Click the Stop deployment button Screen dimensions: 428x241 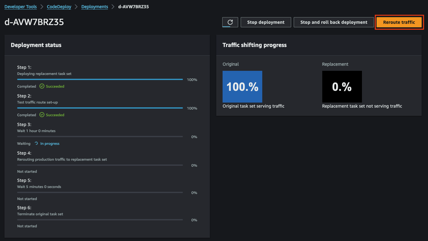coord(265,22)
